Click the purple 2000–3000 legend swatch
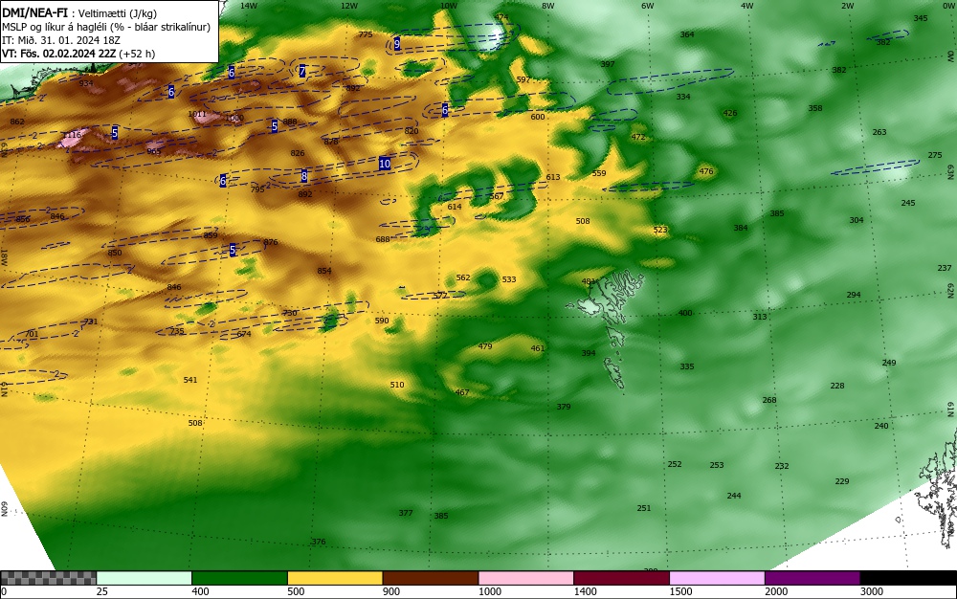 pyautogui.click(x=812, y=578)
